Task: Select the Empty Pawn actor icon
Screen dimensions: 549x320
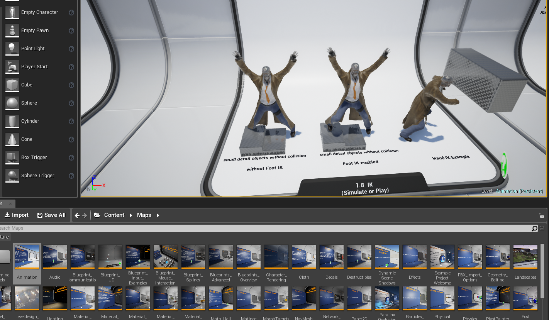Action: 12,30
